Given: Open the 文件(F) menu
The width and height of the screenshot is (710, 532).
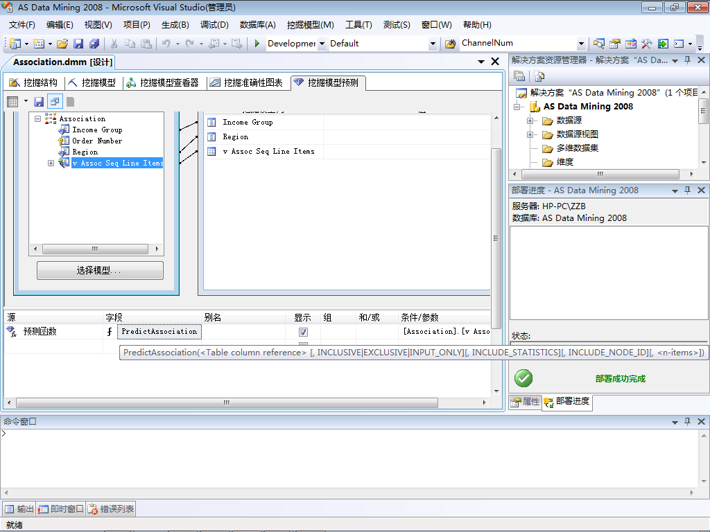Looking at the screenshot, I should [21, 25].
